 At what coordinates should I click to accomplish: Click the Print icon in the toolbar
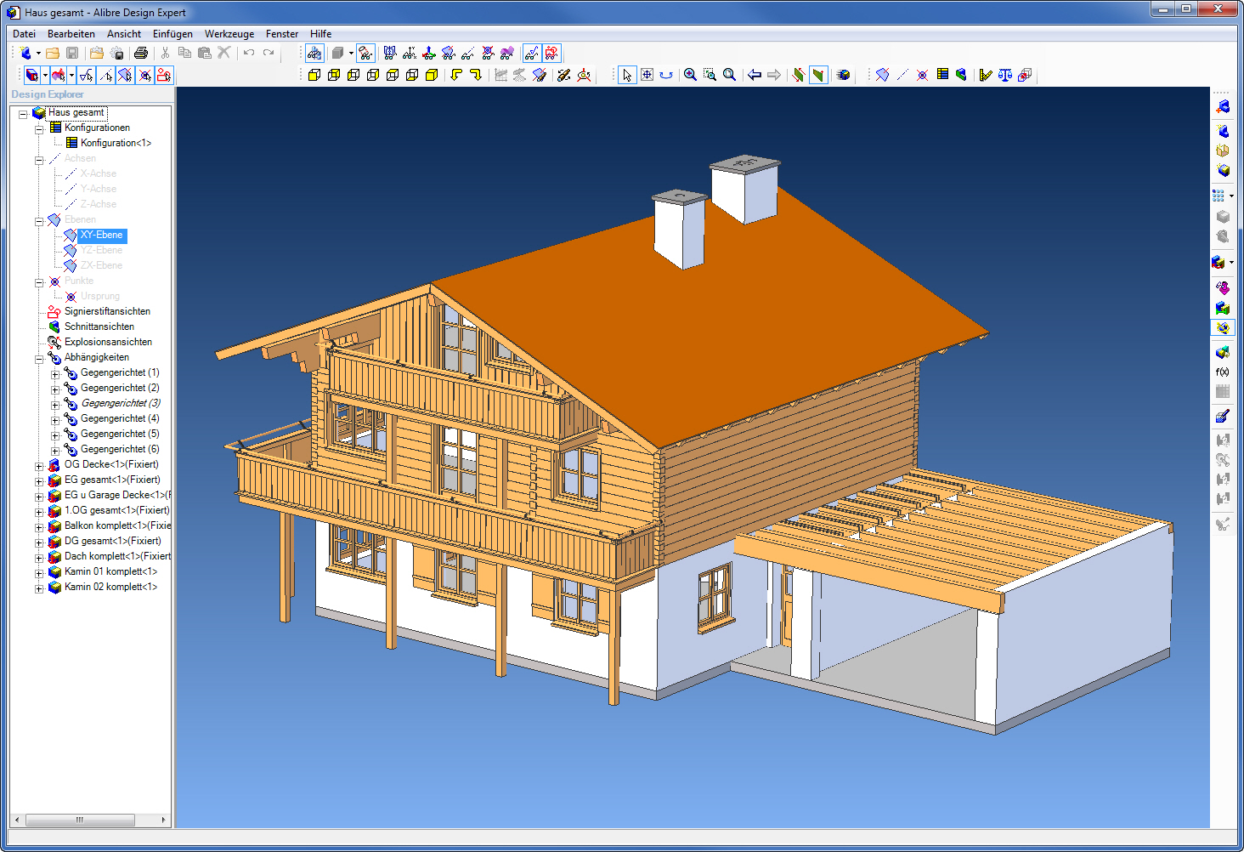tap(141, 53)
